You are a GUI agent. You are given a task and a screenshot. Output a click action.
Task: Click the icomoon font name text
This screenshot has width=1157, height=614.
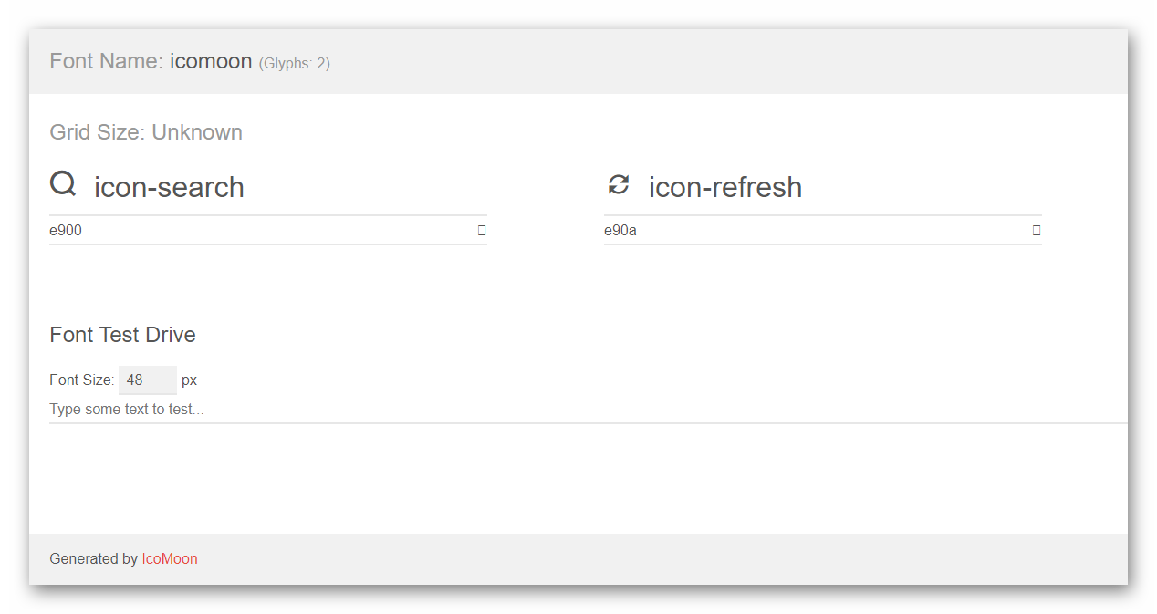click(x=211, y=61)
